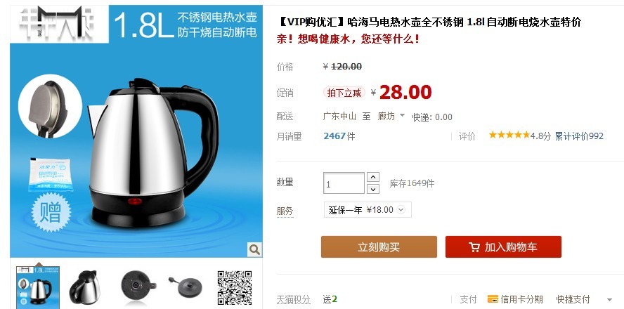The height and width of the screenshot is (309, 624).
Task: Expand the payment options arrow
Action: pyautogui.click(x=609, y=300)
